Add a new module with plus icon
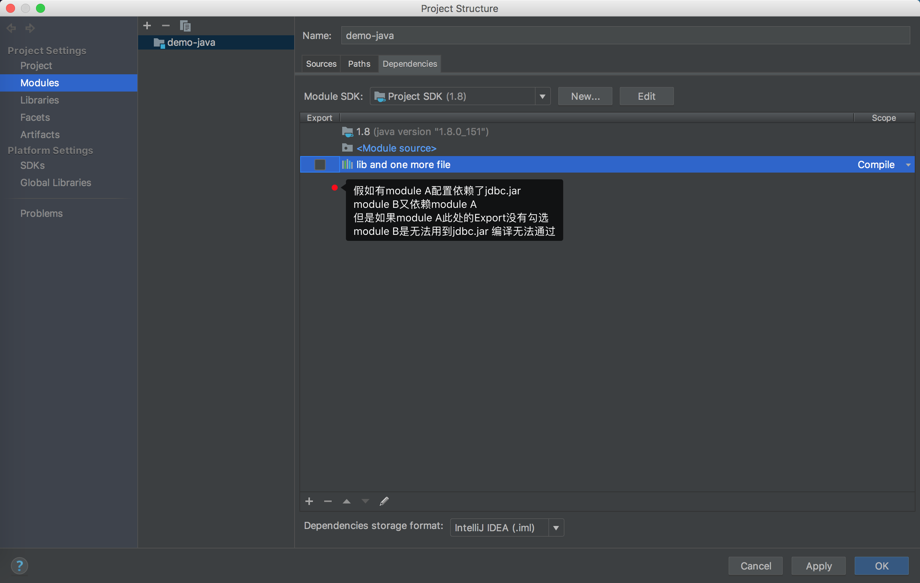Viewport: 920px width, 583px height. click(x=147, y=26)
